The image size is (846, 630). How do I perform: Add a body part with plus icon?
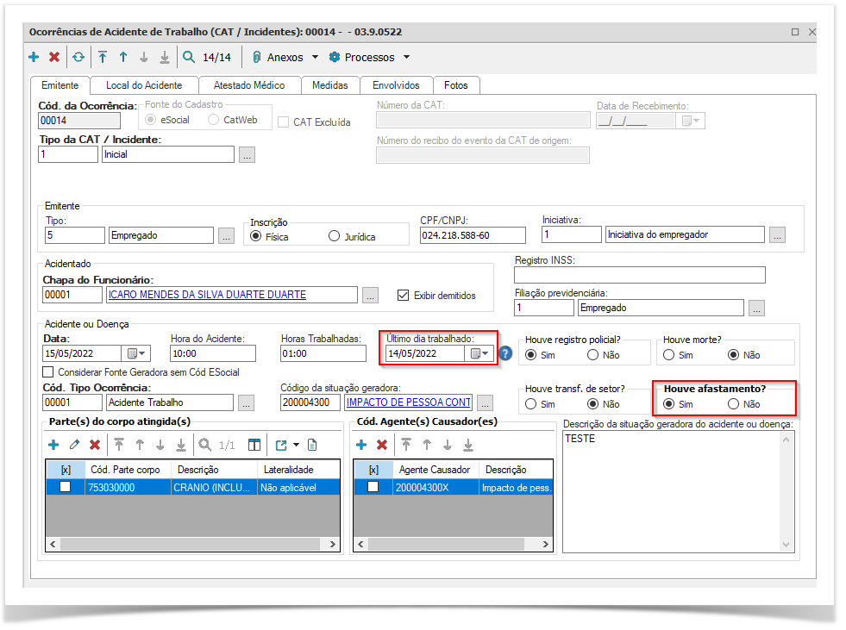[x=53, y=445]
